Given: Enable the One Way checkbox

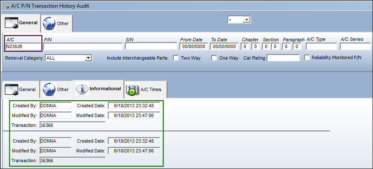Looking at the screenshot, I should click(214, 58).
